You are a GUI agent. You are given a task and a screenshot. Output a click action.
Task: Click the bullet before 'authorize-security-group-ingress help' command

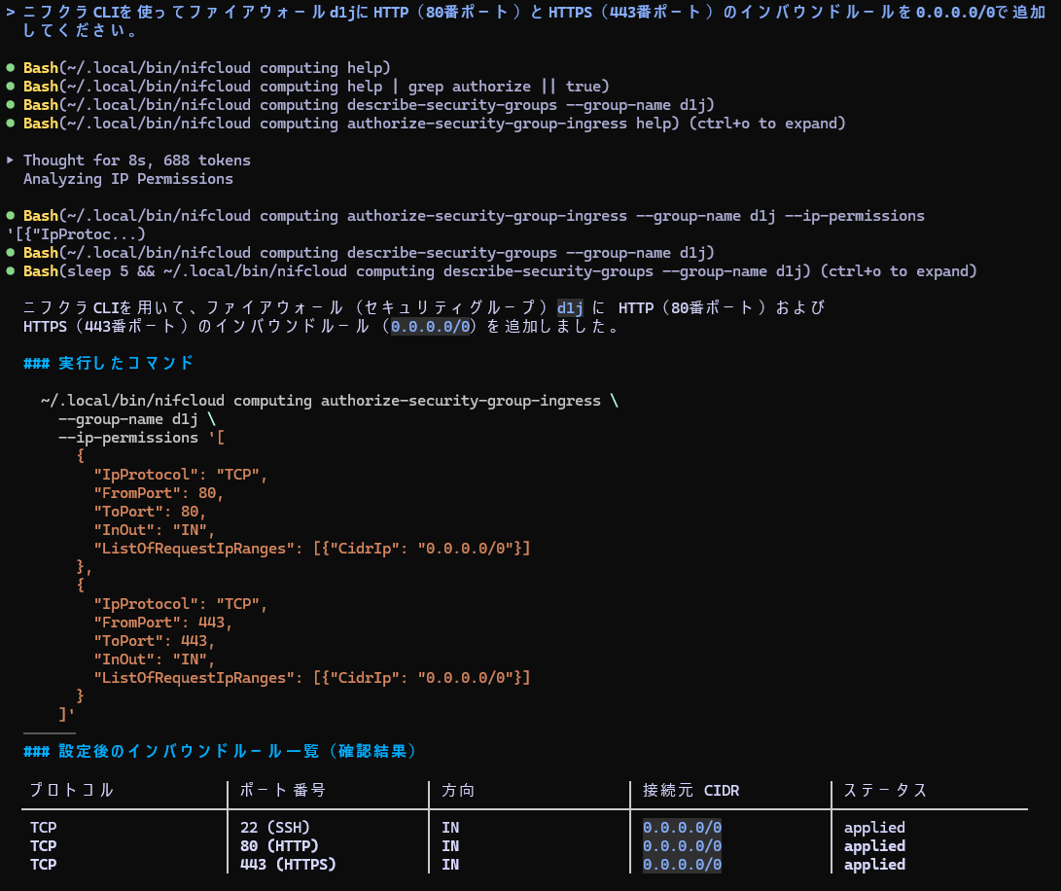pos(10,124)
